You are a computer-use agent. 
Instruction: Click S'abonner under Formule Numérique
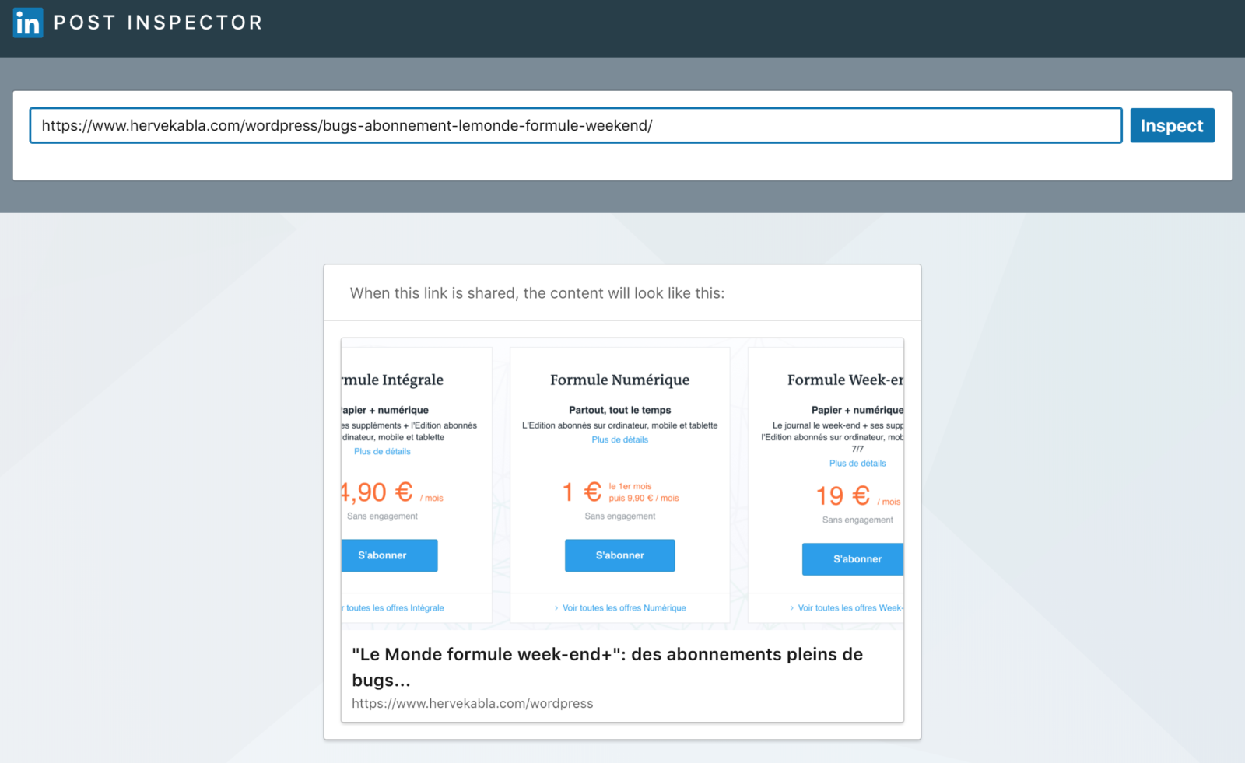click(619, 555)
